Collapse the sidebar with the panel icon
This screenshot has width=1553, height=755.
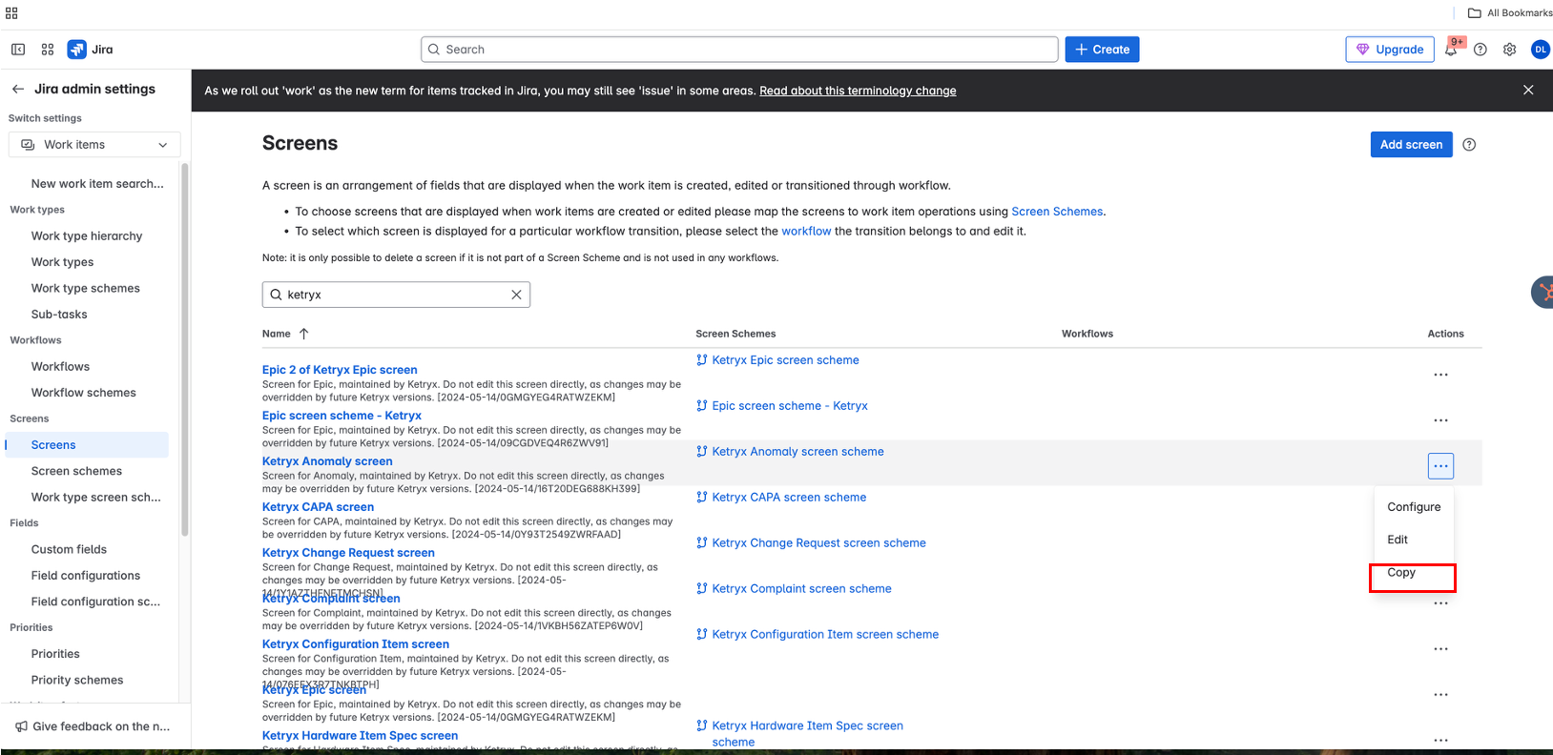click(x=18, y=50)
